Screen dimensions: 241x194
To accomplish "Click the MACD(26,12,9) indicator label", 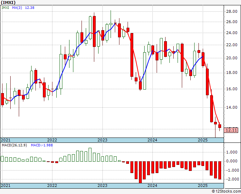I will (x=14, y=145).
